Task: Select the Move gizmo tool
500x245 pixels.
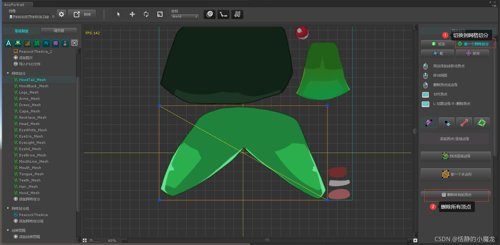Action: [x=132, y=14]
